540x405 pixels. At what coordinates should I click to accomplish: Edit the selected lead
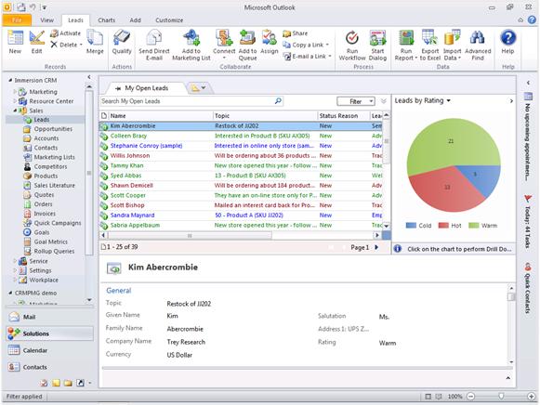(x=36, y=42)
